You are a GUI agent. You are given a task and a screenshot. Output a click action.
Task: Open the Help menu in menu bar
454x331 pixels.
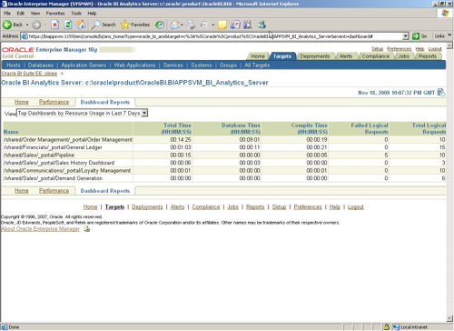(92, 14)
